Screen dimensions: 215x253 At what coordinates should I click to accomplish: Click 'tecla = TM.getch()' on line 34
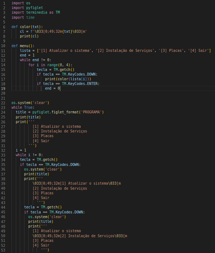click(x=39, y=159)
